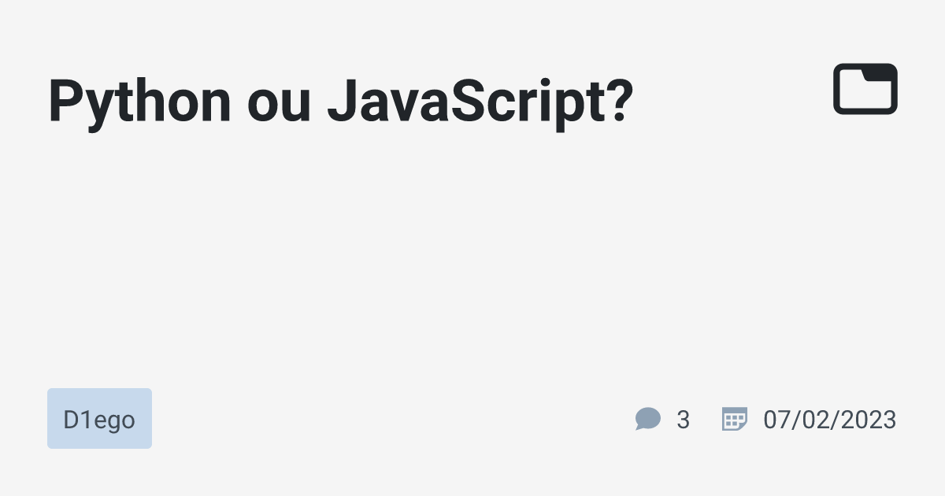This screenshot has height=496, width=945.
Task: Open the post category via the window icon
Action: point(865,89)
